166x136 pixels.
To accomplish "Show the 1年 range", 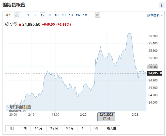I will tap(84, 128).
